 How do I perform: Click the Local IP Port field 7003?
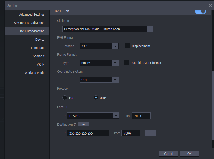click(141, 116)
